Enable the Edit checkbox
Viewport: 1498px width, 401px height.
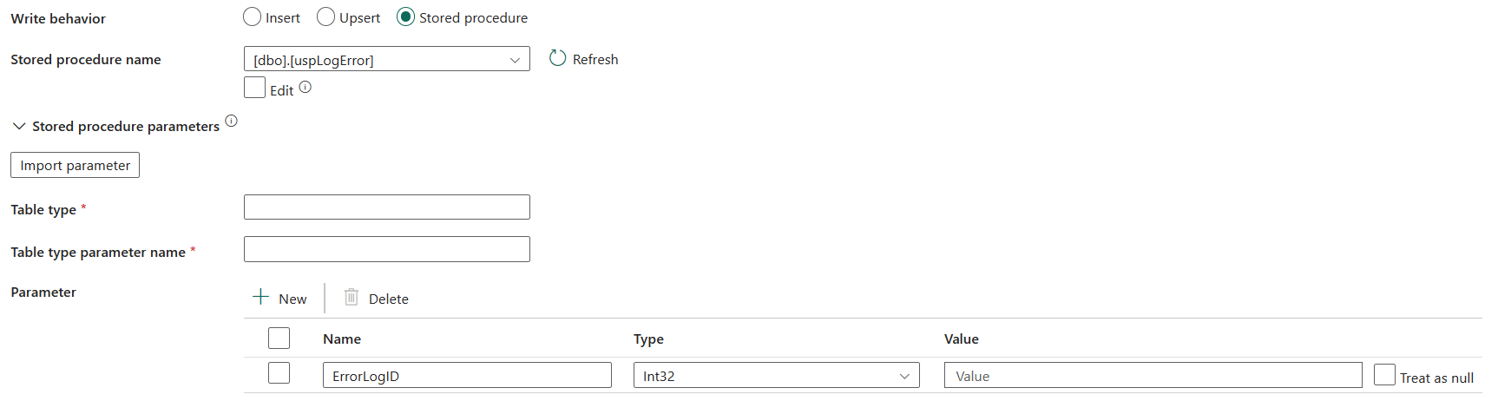click(254, 88)
